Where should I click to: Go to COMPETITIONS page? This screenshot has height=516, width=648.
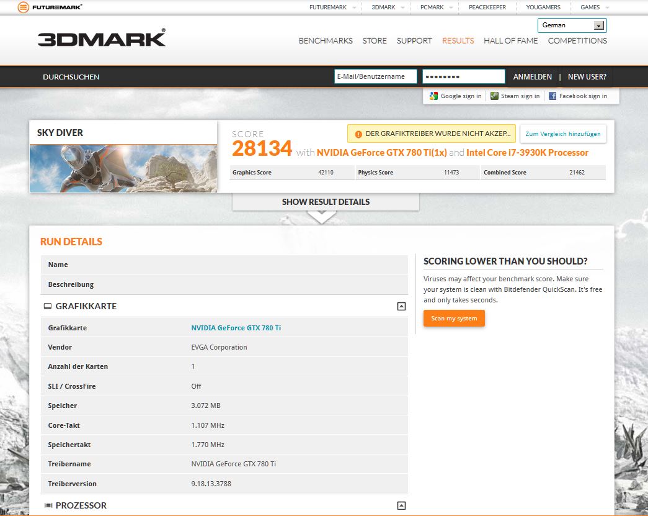click(577, 40)
